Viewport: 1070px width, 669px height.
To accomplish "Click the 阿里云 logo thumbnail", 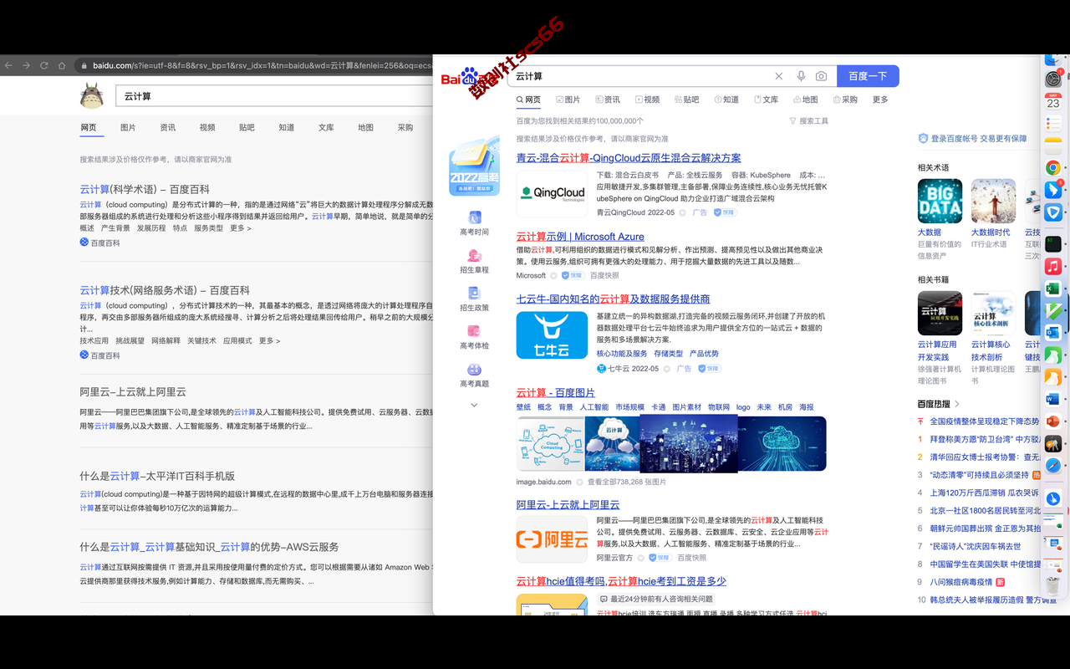I will [552, 540].
